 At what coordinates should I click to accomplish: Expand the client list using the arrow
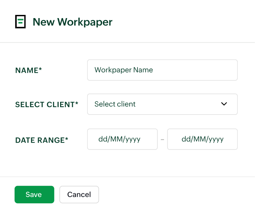point(224,104)
